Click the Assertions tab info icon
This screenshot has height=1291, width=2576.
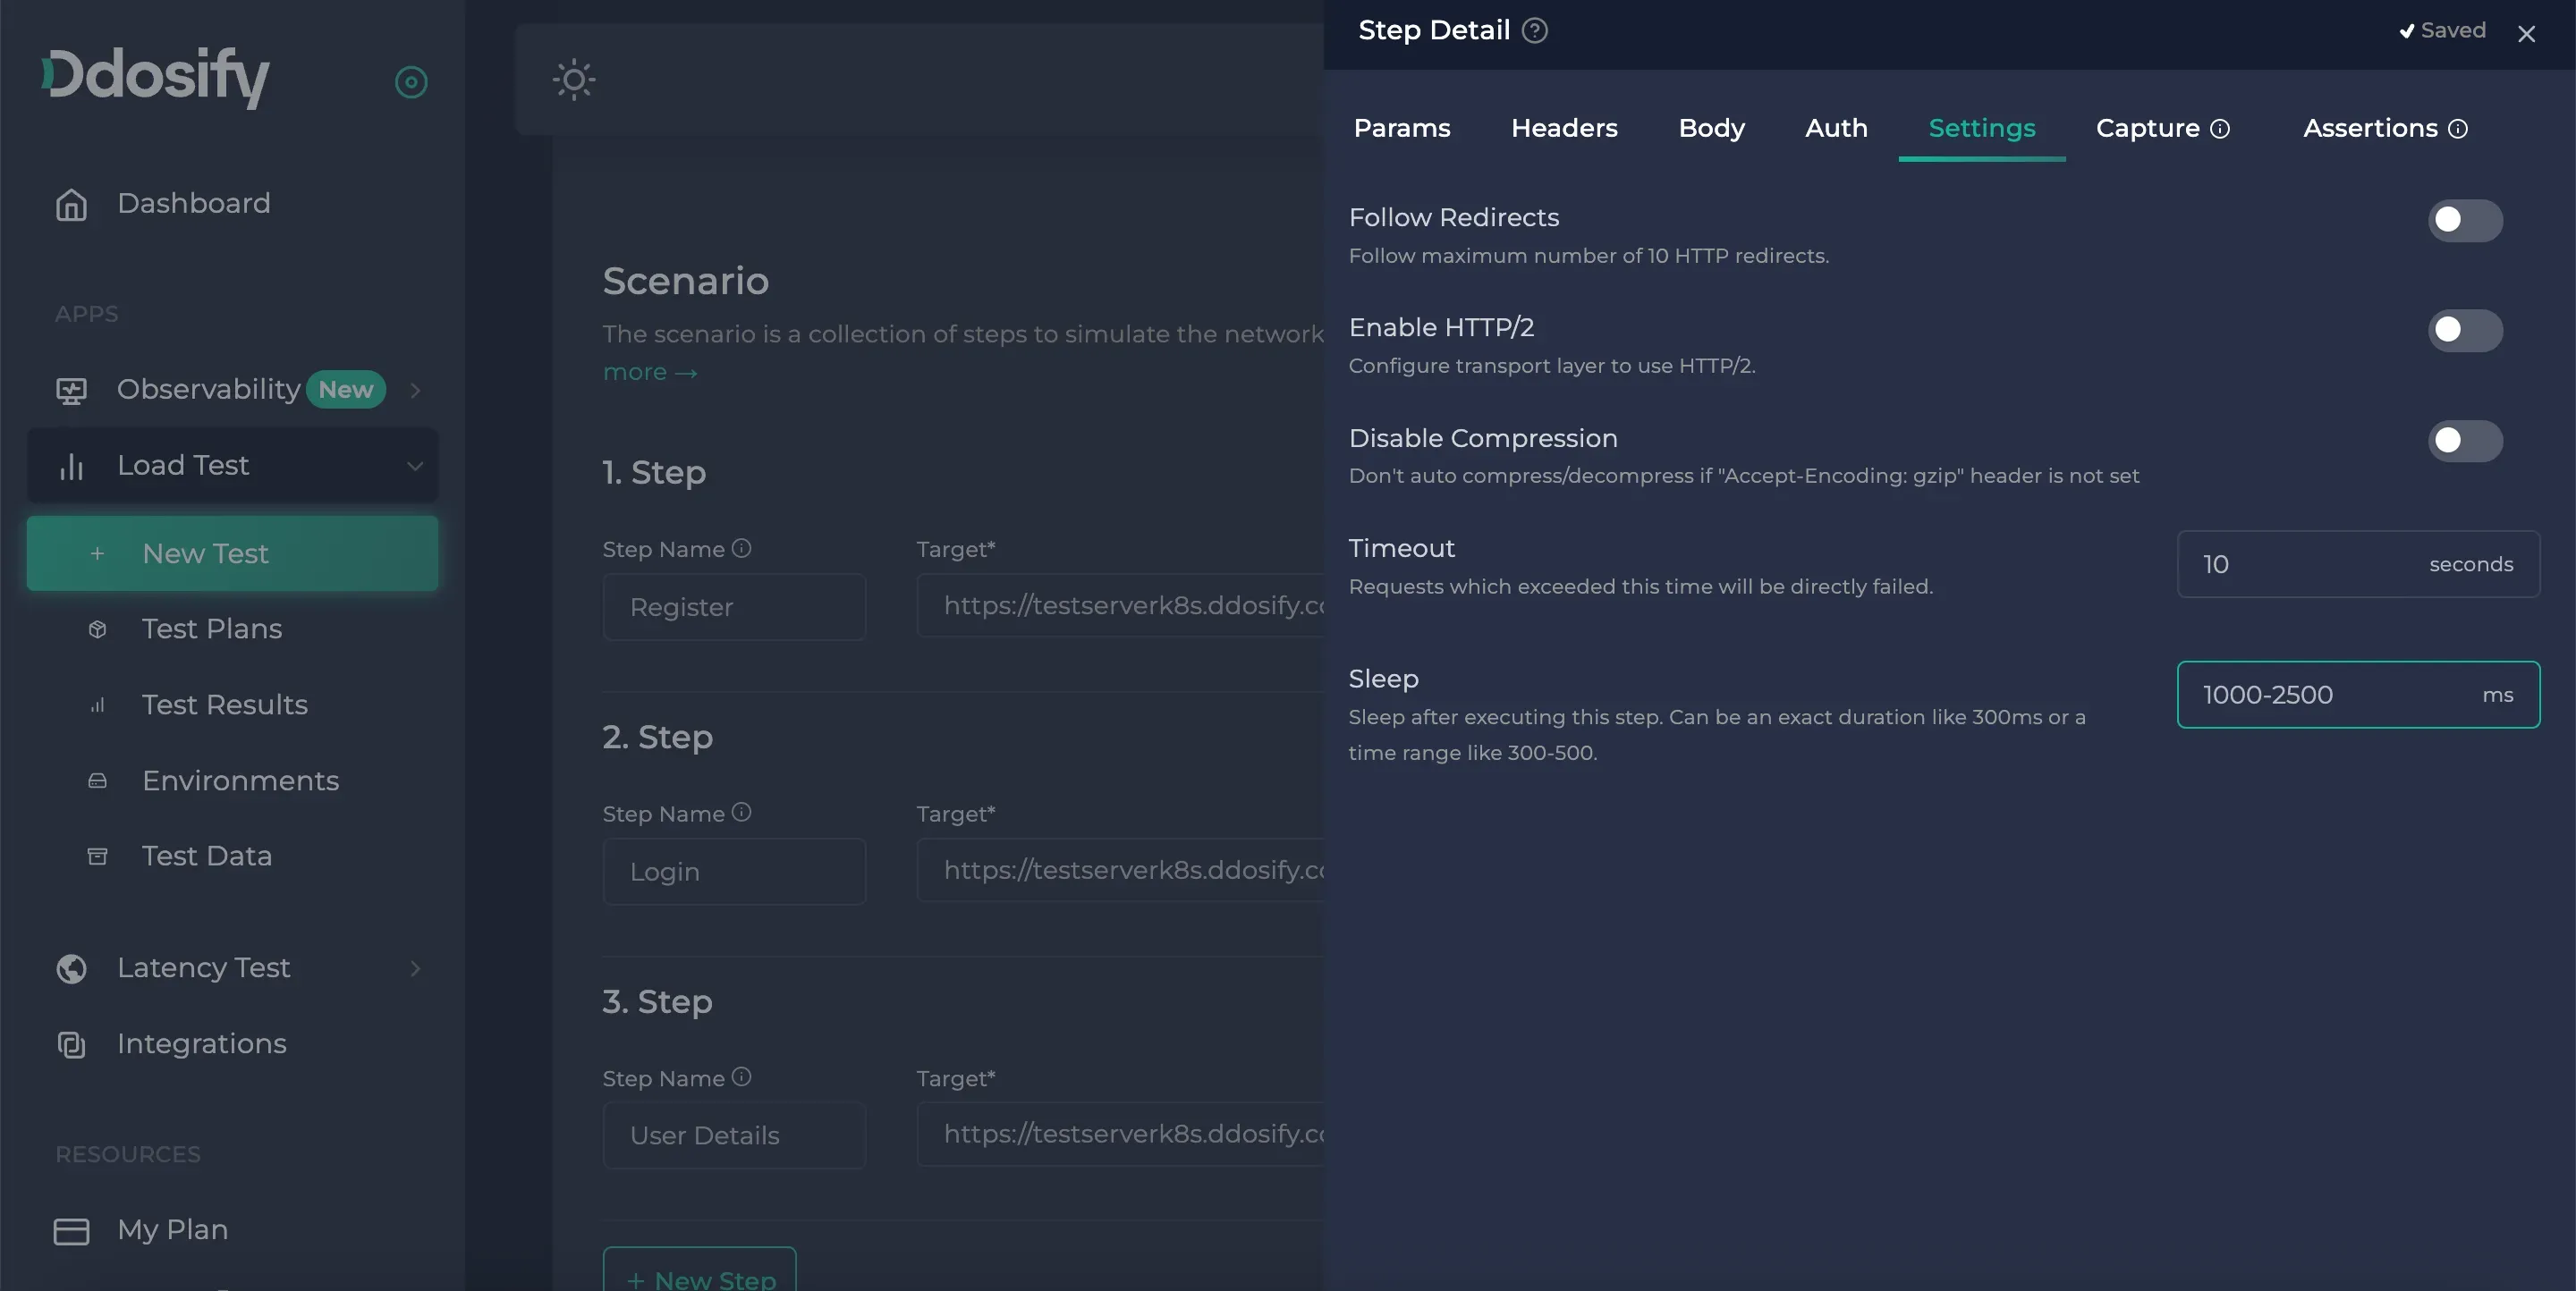tap(2458, 129)
